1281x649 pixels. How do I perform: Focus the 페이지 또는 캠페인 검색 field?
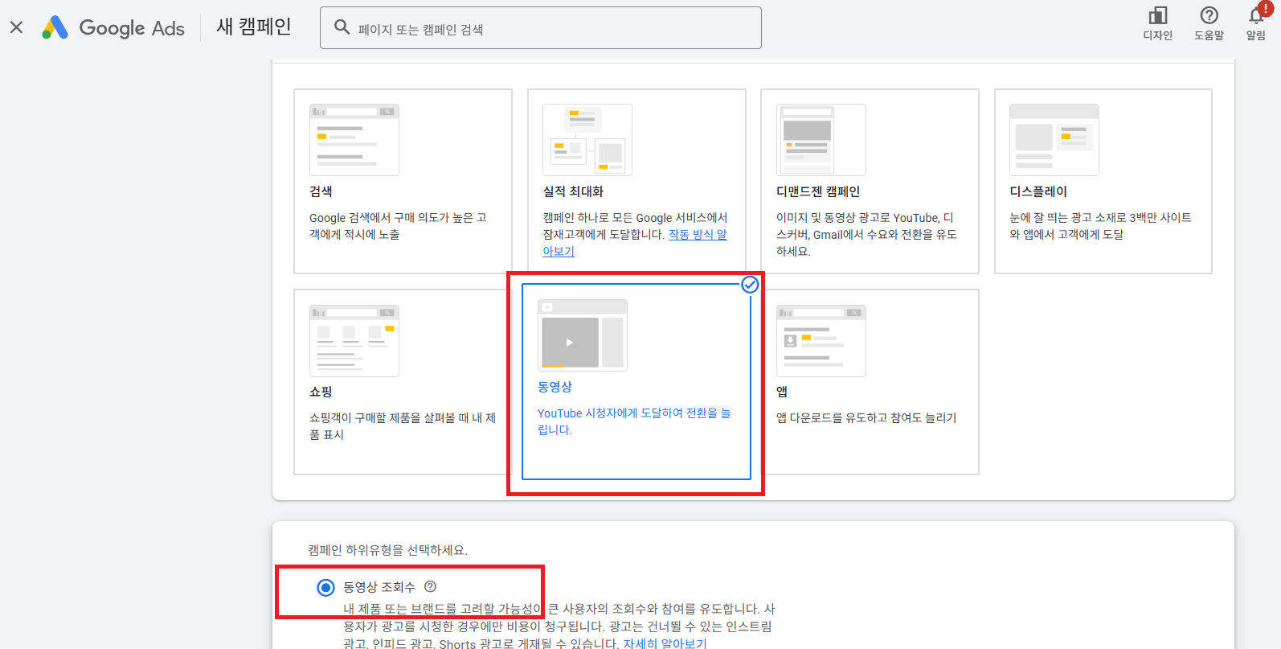click(x=541, y=28)
